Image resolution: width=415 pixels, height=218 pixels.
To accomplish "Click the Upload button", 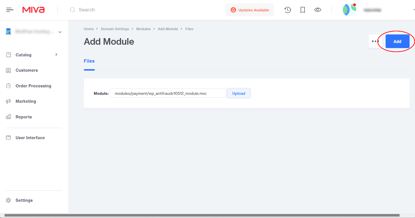I will (239, 93).
